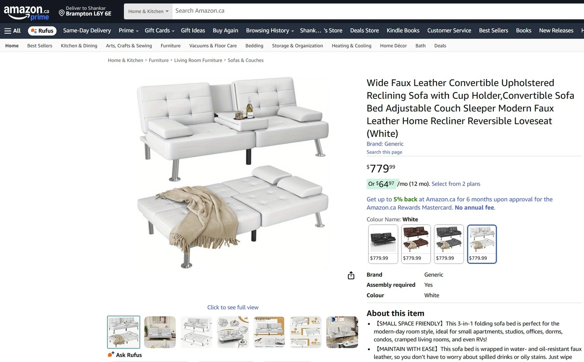Viewport: 584px width, 362px height.
Task: Click the share icon below product image
Action: tap(351, 276)
